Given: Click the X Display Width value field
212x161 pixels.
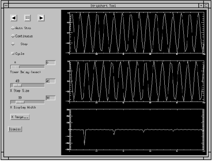Looking at the screenshot, I should pos(51,98).
